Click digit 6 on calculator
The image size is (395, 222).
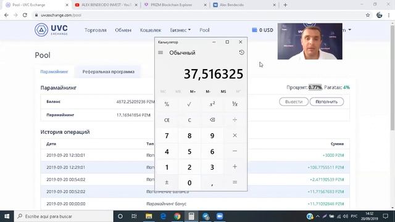point(212,152)
